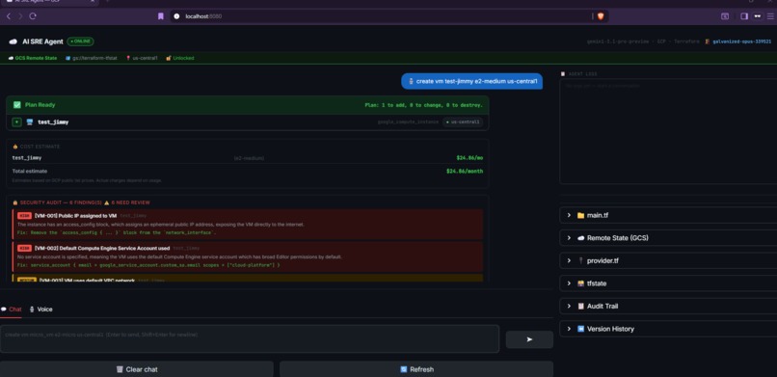Screen dimensions: 777x377
Task: Click the ONLINE status badge
Action: click(x=80, y=41)
